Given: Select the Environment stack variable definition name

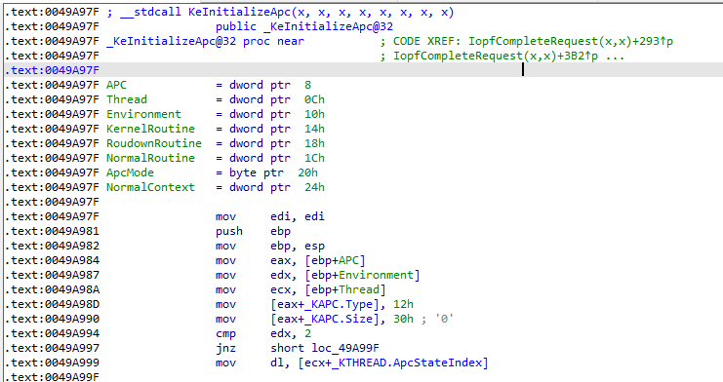Looking at the screenshot, I should [143, 115].
